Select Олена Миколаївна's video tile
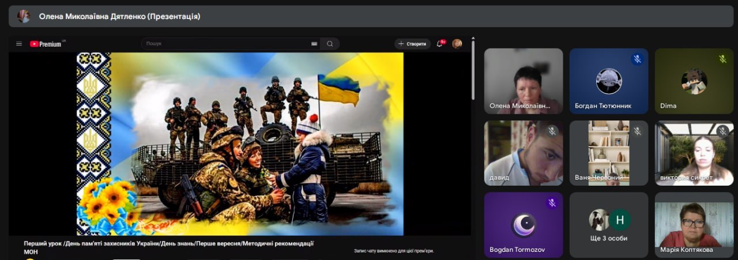The height and width of the screenshot is (260, 738). [524, 81]
